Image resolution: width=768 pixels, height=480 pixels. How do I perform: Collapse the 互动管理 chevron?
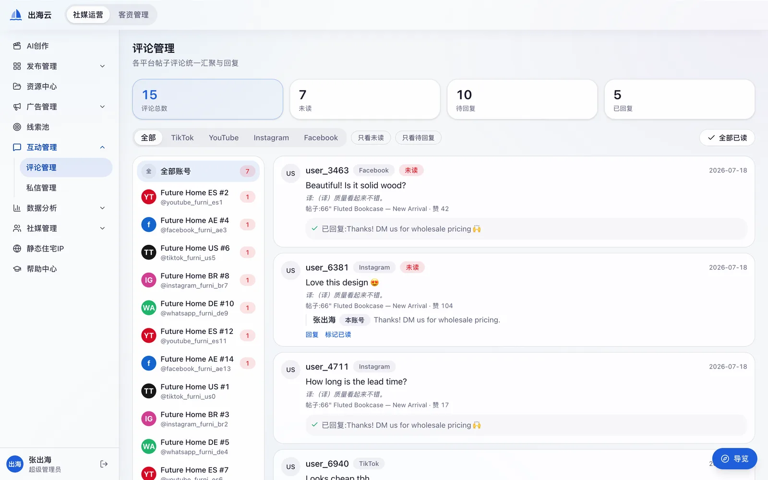[102, 147]
